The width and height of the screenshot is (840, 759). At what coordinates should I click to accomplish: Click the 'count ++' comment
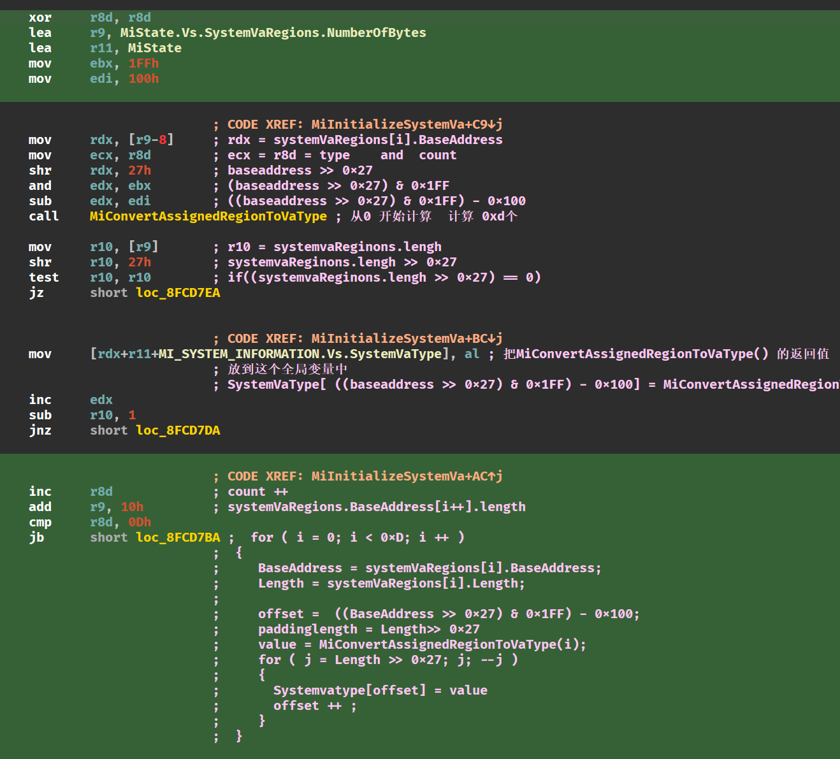258,491
